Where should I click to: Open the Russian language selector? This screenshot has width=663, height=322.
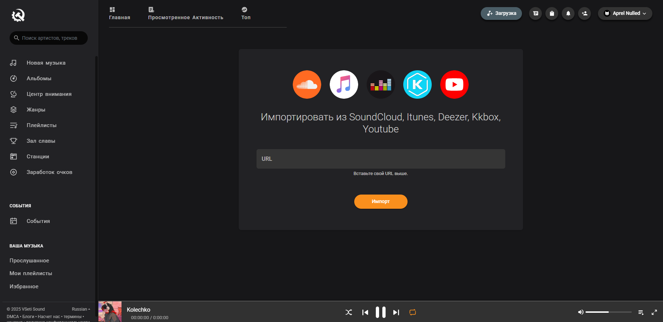point(81,309)
